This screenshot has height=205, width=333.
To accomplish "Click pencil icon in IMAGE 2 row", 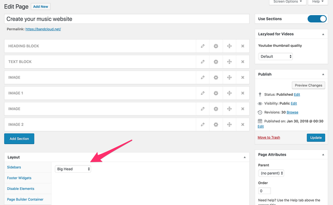I will [202, 125].
